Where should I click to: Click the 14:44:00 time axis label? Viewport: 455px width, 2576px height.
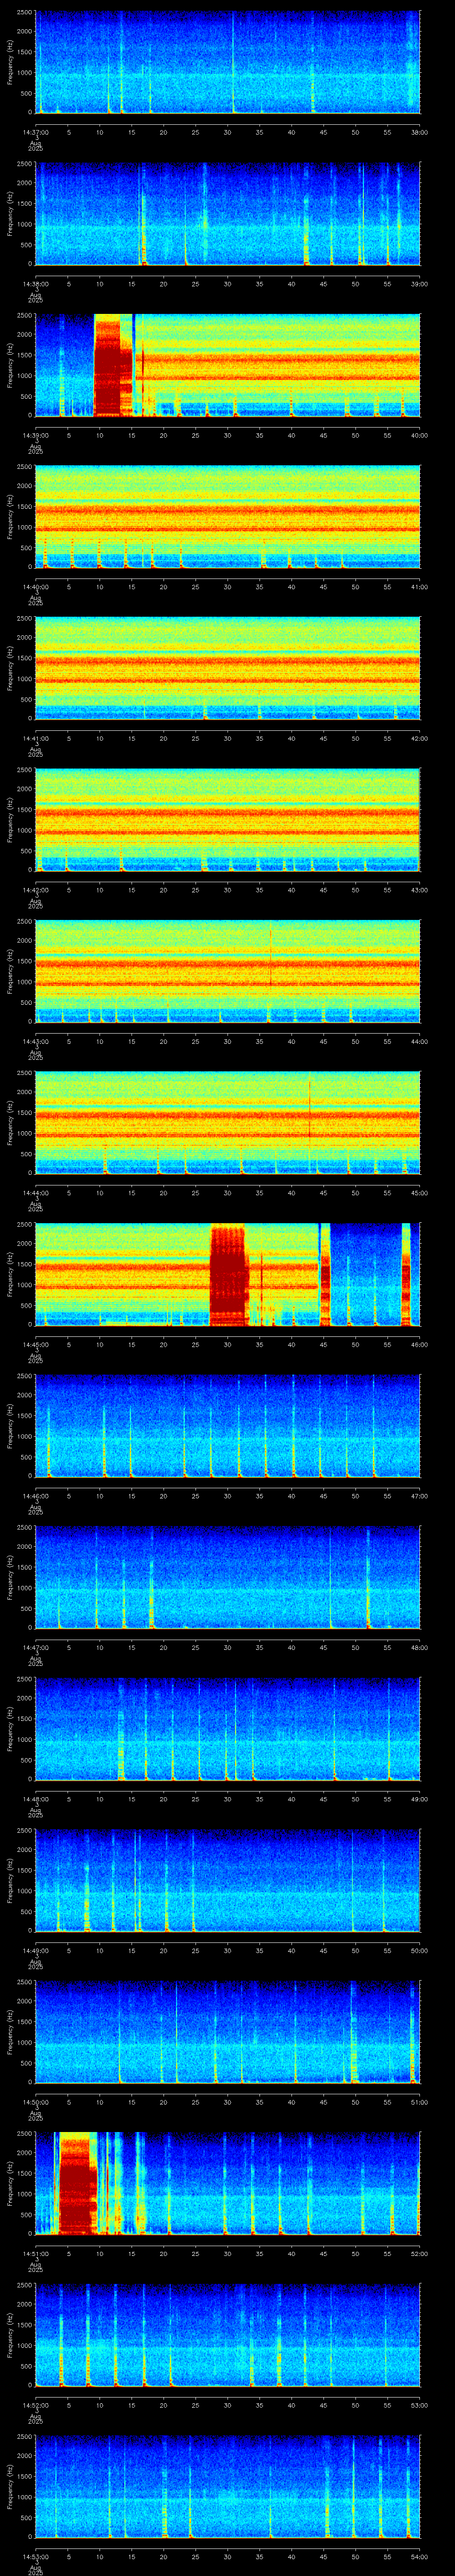35,1192
